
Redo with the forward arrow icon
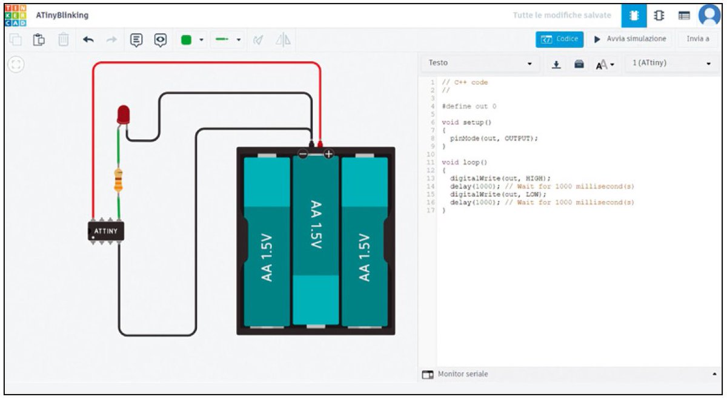[x=111, y=40]
